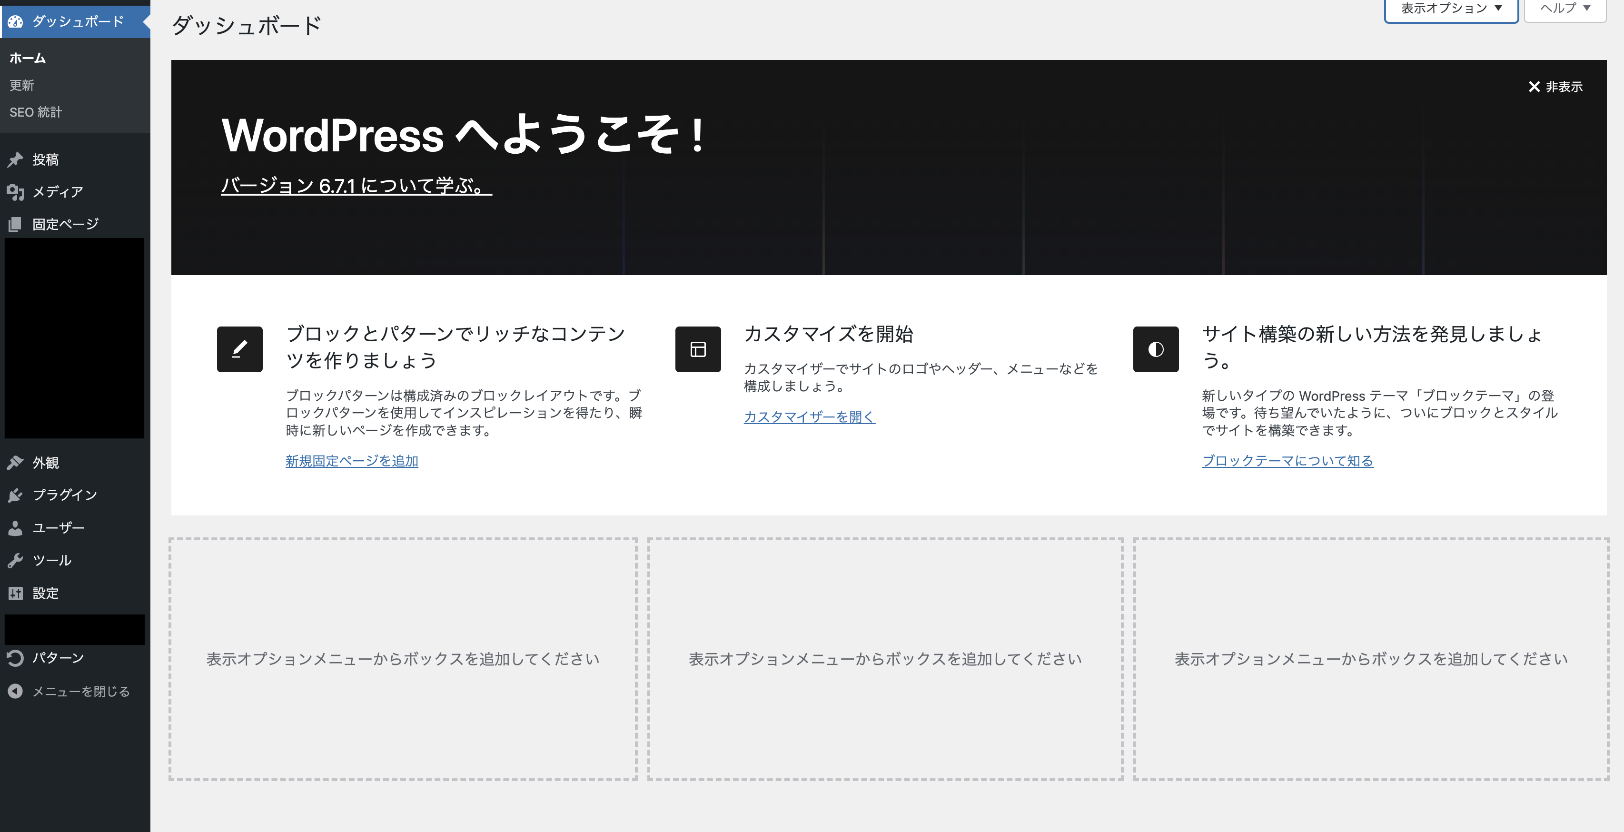Click the カスタマイズを開始 heading
The width and height of the screenshot is (1624, 832).
point(828,334)
